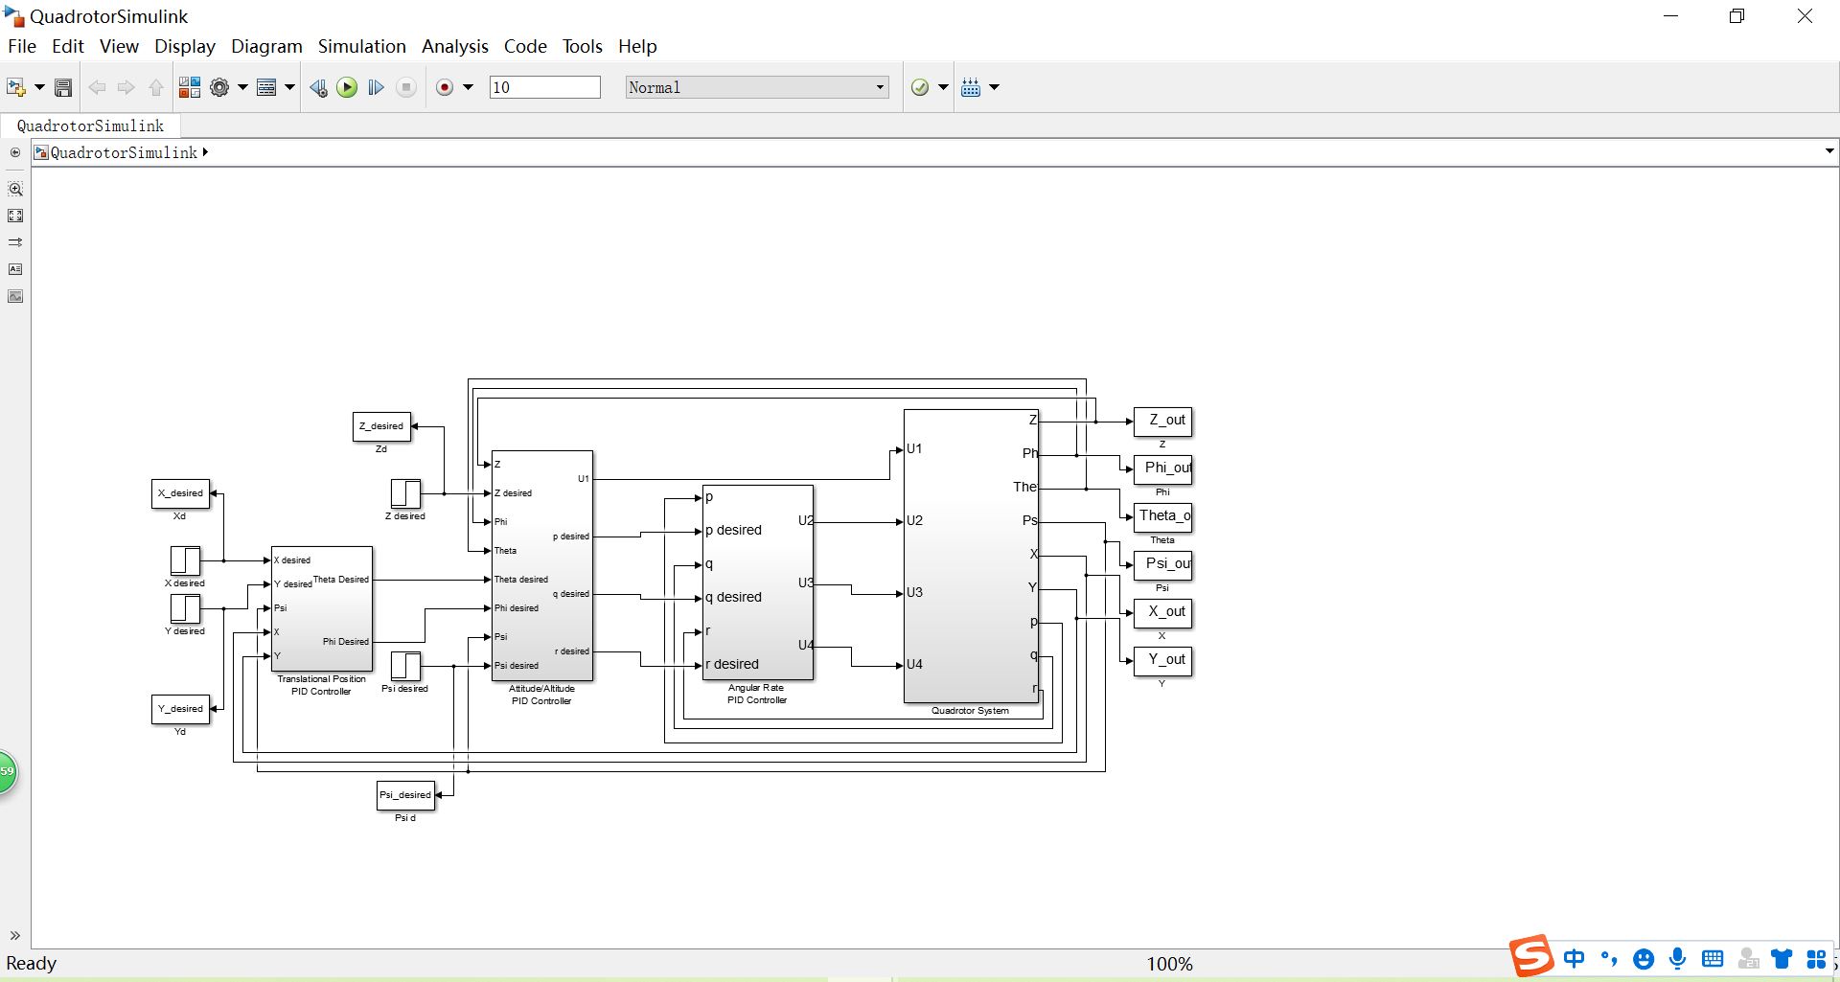Open the Simulation menu
The height and width of the screenshot is (982, 1840).
tap(361, 46)
